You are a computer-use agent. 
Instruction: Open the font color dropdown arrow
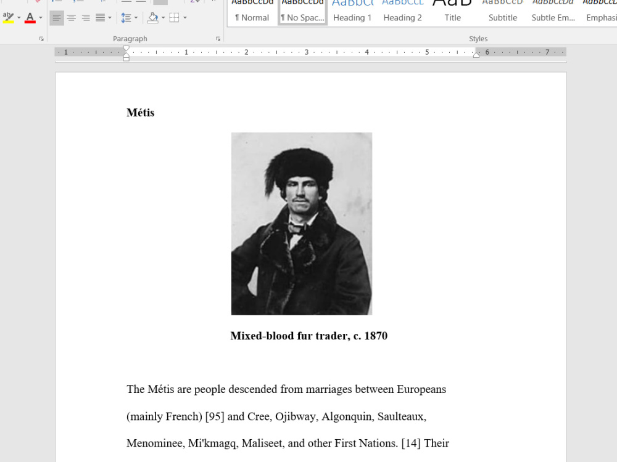[41, 18]
